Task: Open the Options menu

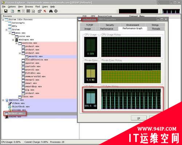Action: pyautogui.click(x=12, y=7)
